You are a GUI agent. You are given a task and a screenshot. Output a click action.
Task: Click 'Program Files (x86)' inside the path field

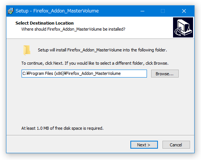coord(46,73)
